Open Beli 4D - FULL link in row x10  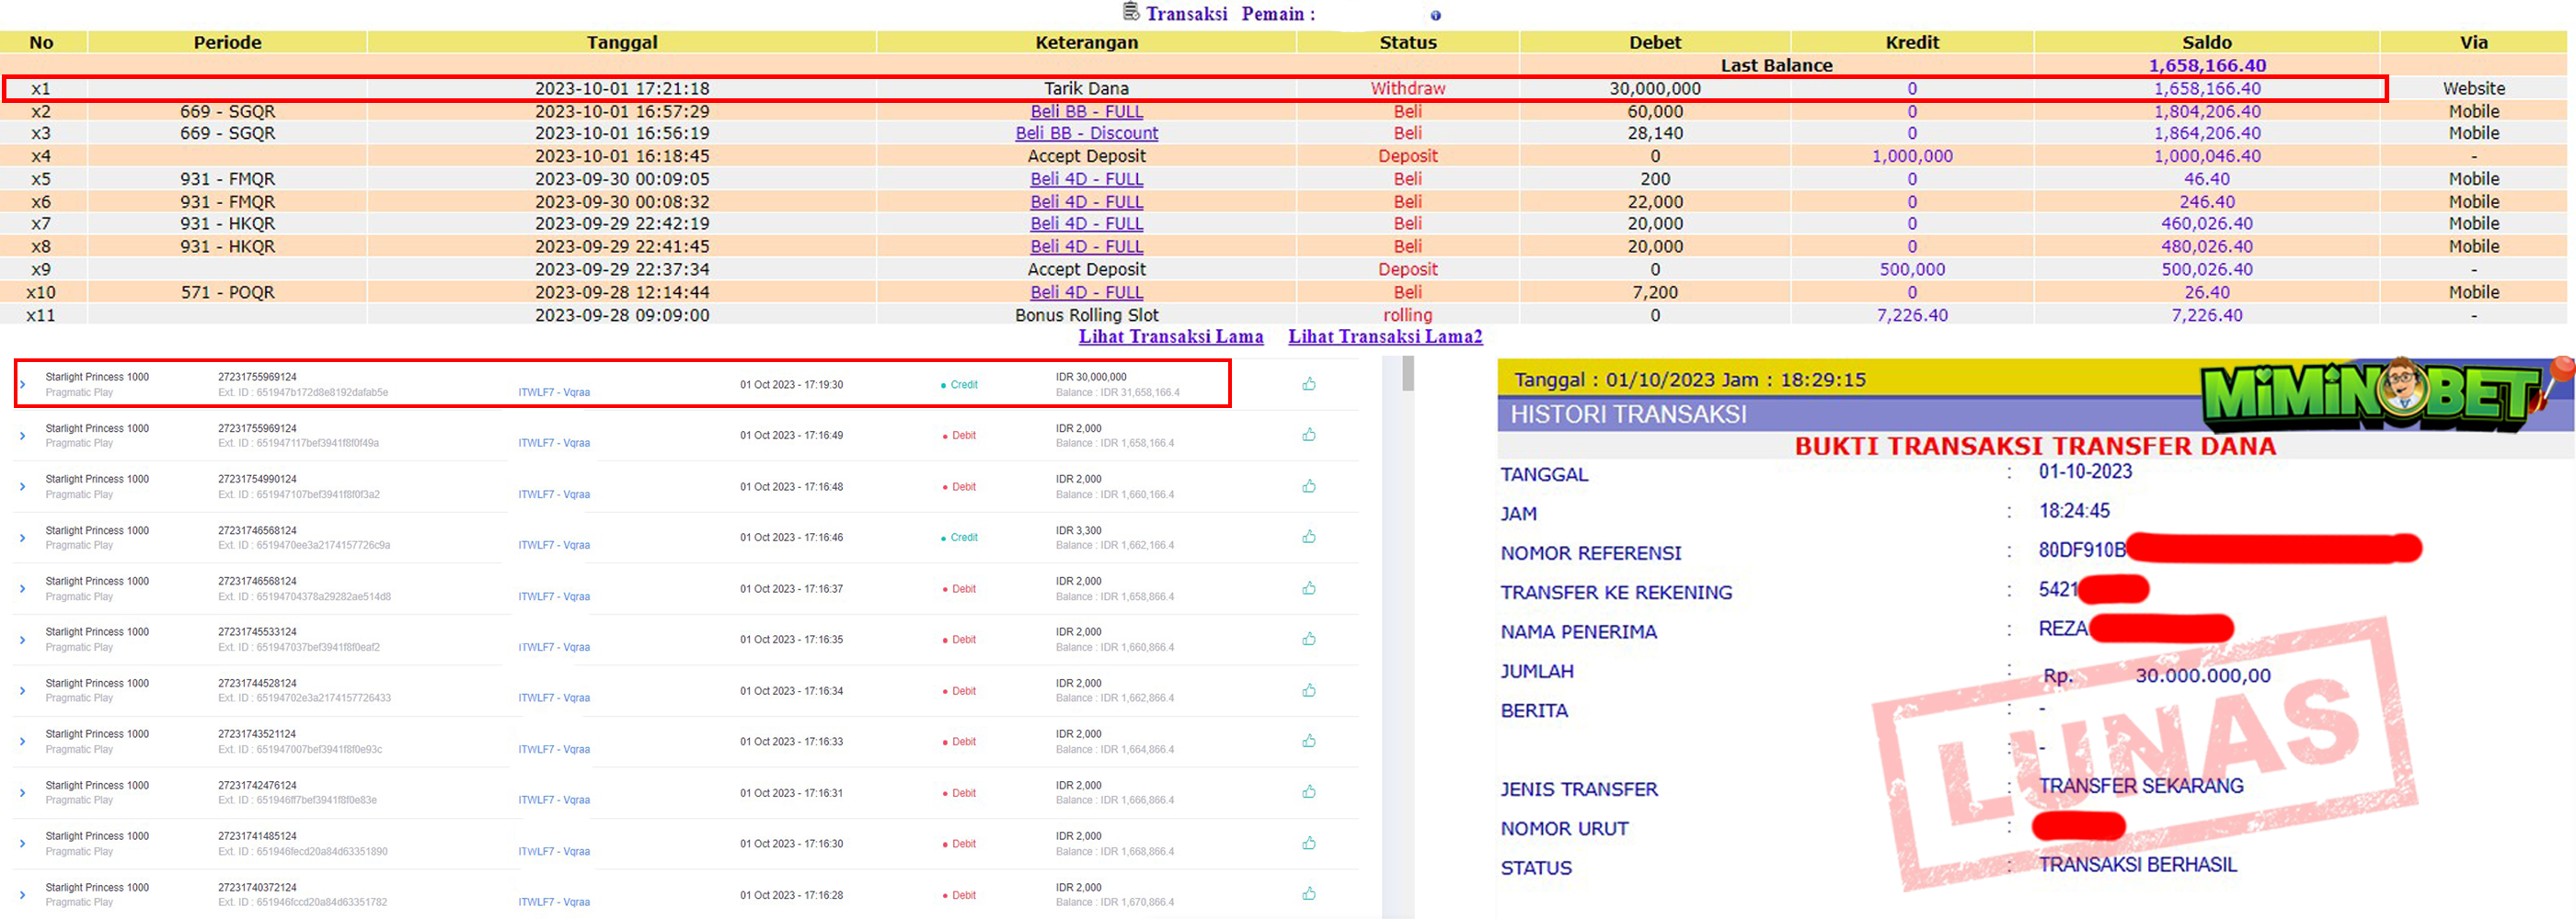[1086, 292]
